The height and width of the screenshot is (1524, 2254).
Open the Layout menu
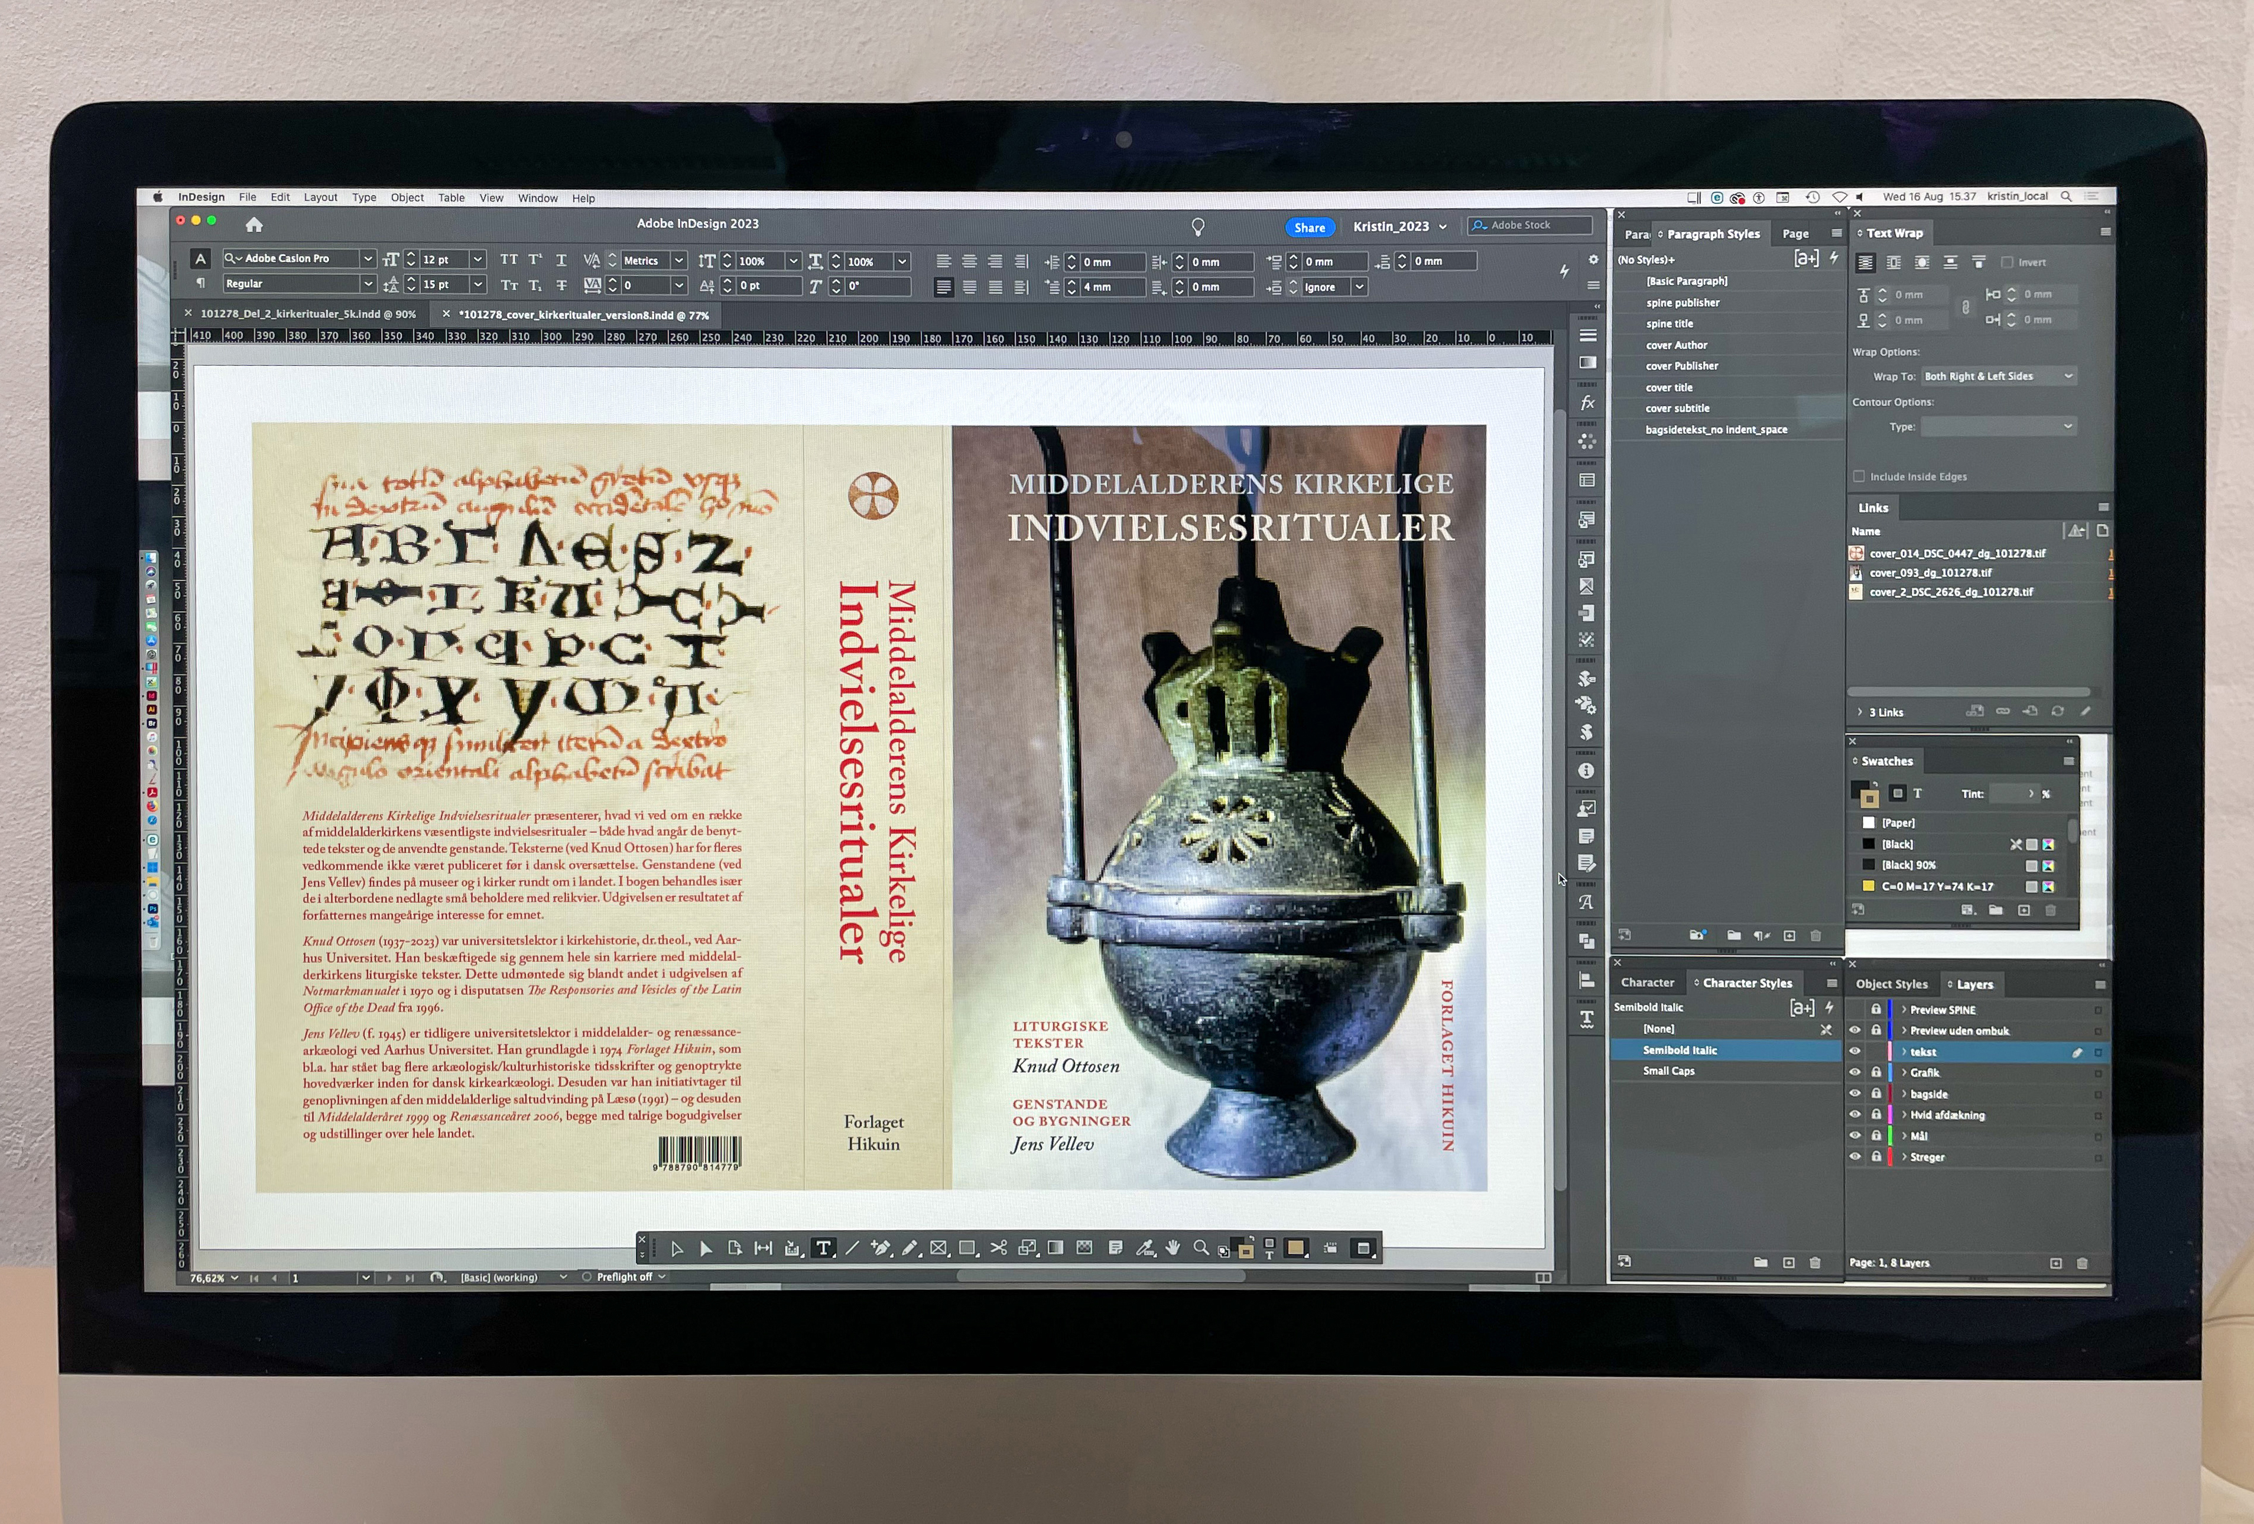[320, 198]
